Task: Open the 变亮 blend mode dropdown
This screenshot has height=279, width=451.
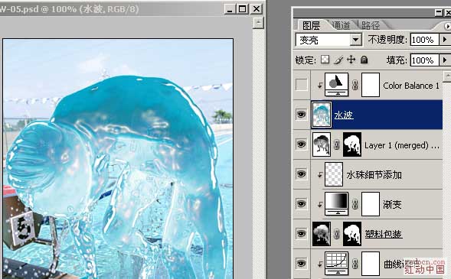Action: click(x=355, y=40)
